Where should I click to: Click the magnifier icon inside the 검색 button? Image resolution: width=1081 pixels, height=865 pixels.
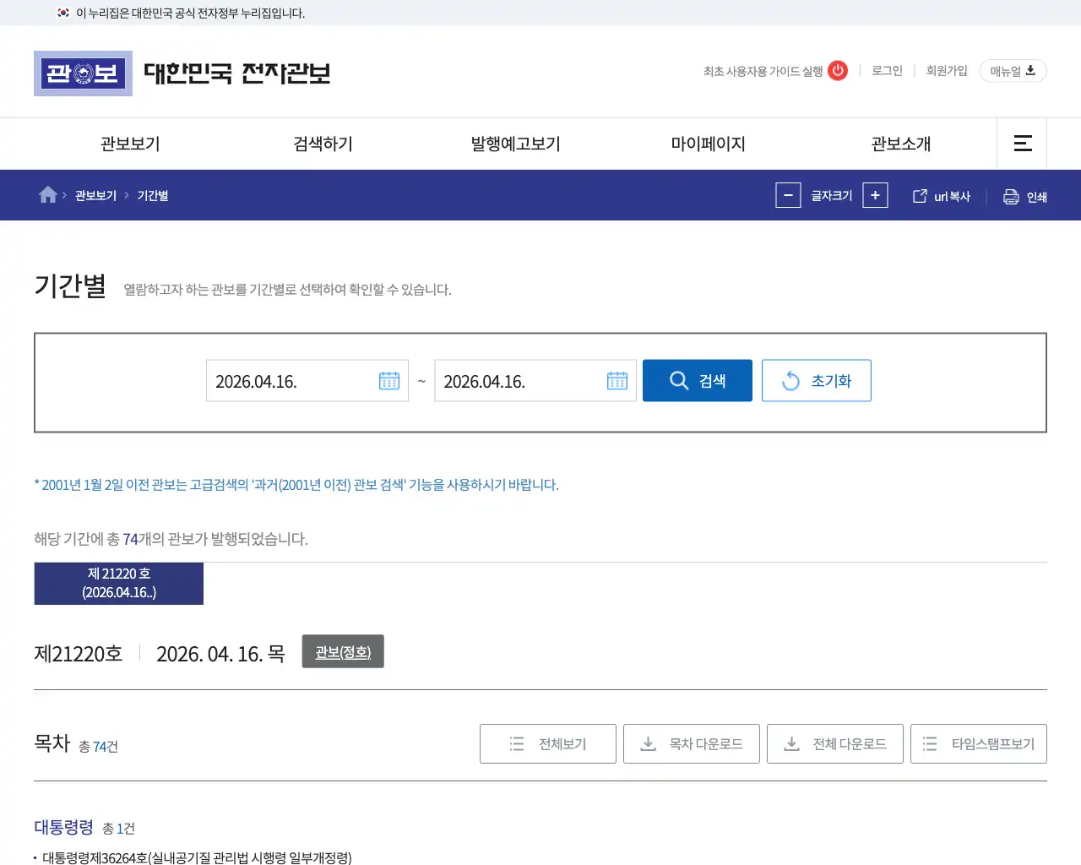679,380
